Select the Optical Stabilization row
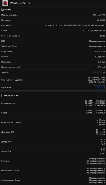106x185 pixels. [x=53, y=171]
